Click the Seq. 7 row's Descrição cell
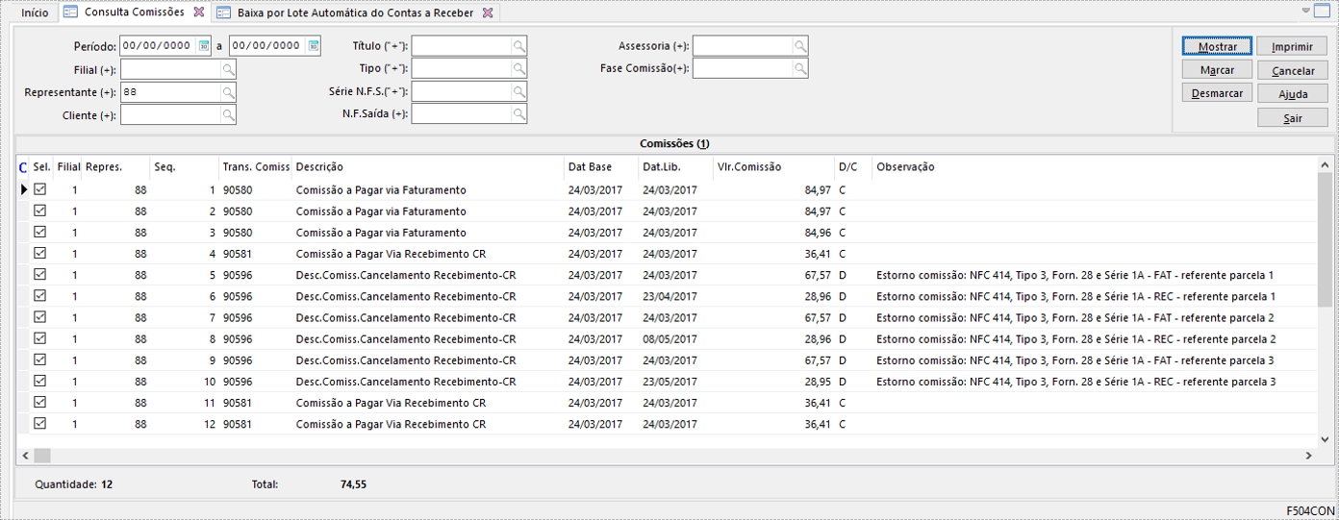 tap(428, 318)
